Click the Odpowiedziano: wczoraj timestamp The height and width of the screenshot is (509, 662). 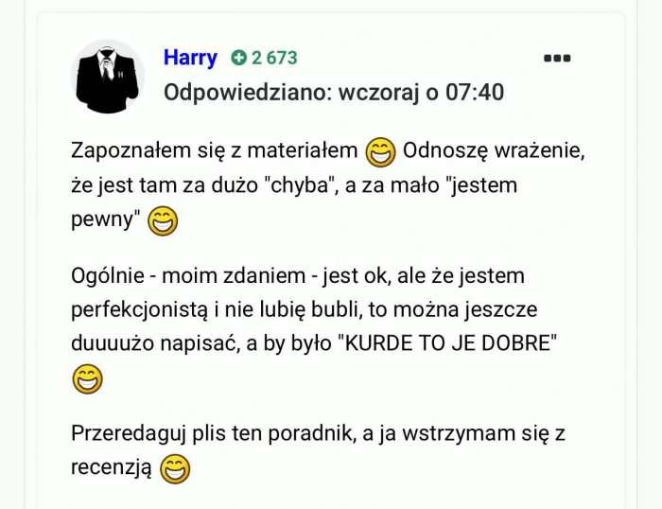tap(334, 92)
